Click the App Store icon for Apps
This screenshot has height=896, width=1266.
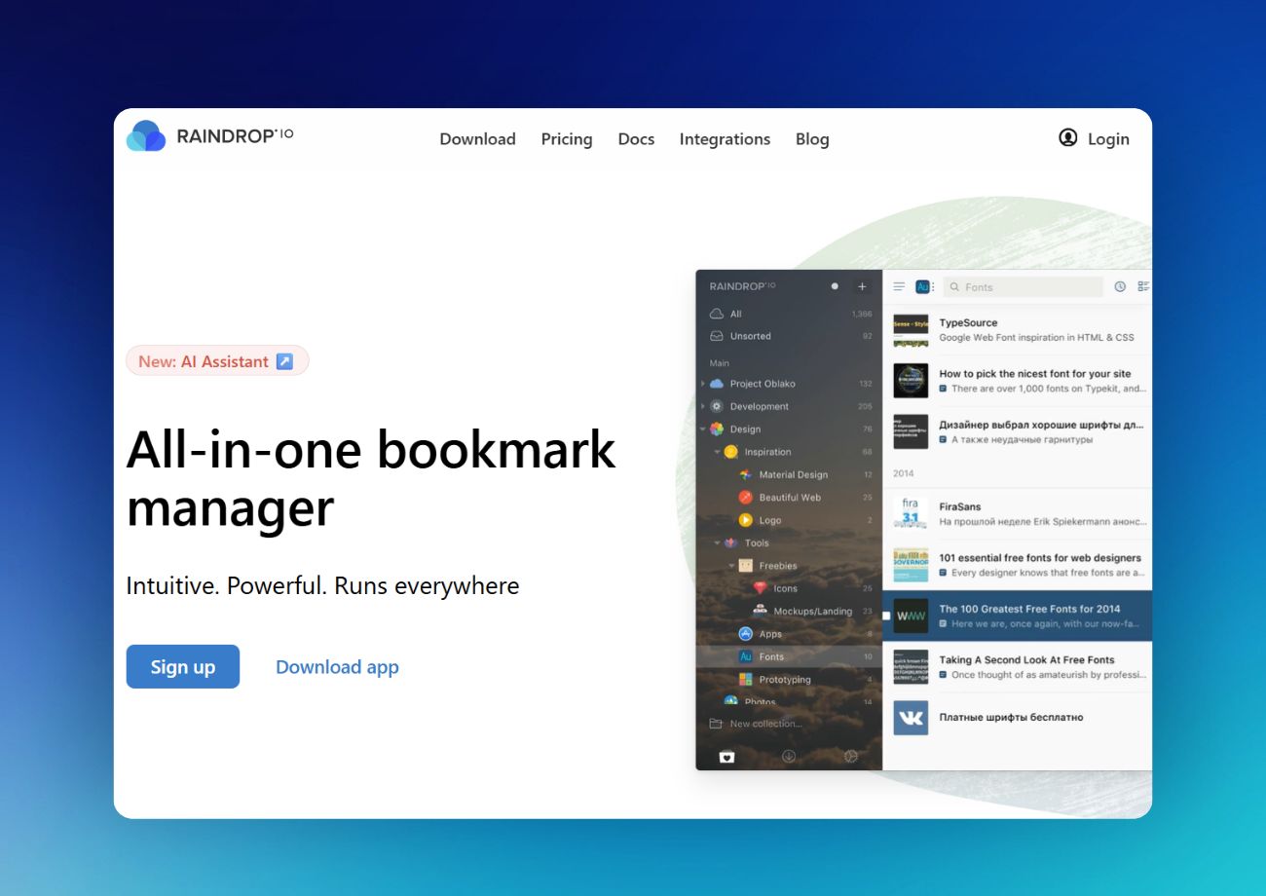coord(746,634)
